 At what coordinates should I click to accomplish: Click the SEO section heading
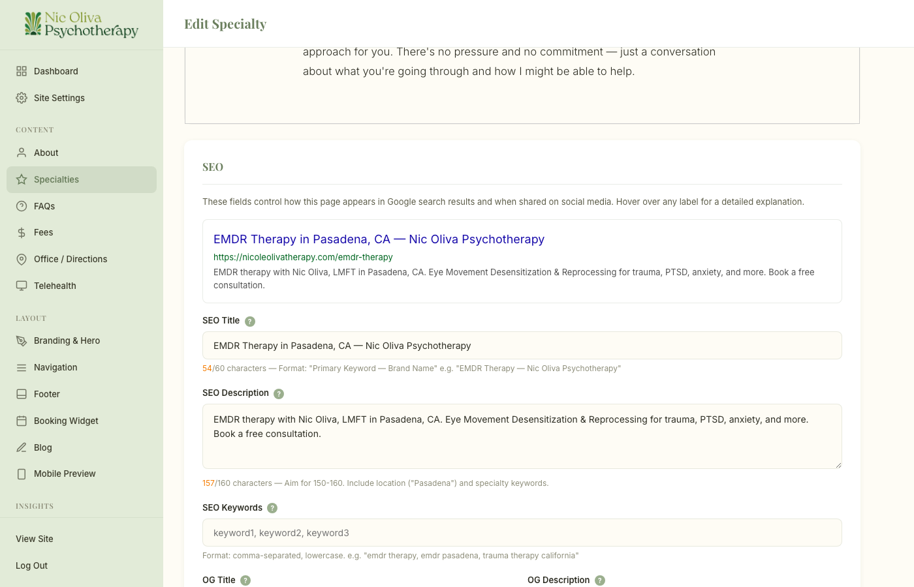(x=213, y=167)
